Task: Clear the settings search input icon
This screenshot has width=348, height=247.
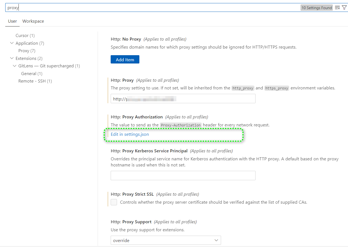Action: 337,8
